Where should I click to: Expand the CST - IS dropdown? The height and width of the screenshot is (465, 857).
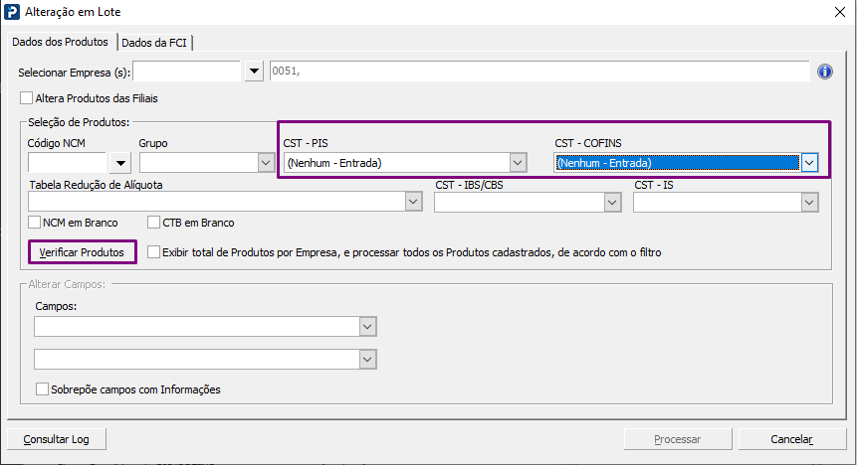(809, 202)
